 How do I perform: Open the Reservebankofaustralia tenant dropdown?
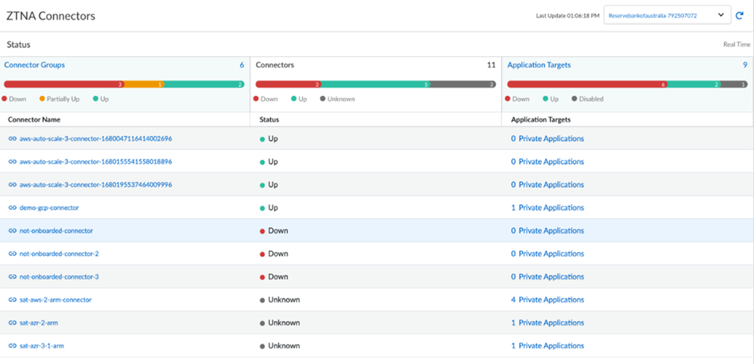(667, 15)
